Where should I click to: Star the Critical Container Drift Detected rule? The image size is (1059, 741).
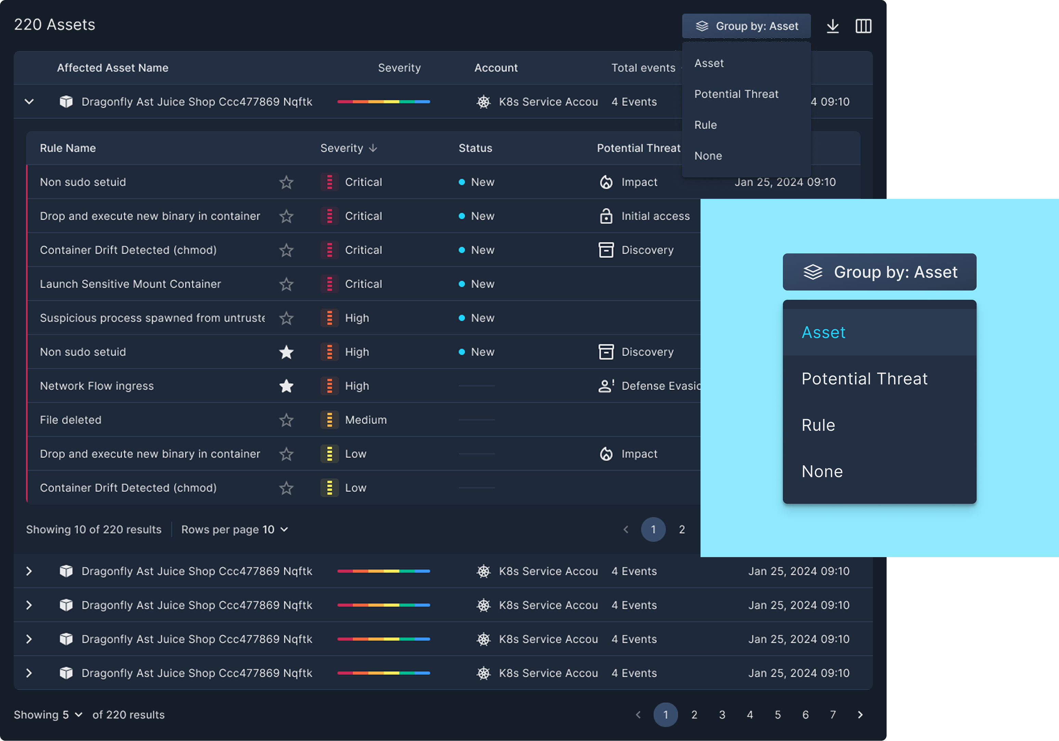(x=286, y=250)
